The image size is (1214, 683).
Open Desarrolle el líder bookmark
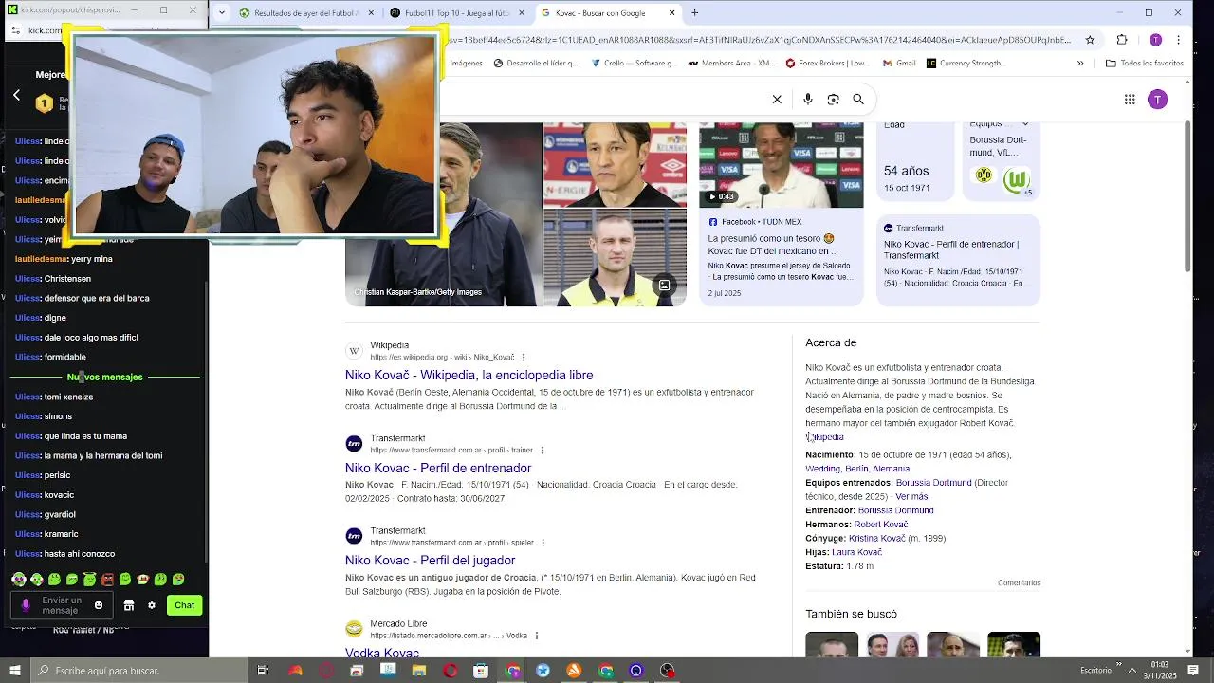pyautogui.click(x=536, y=64)
